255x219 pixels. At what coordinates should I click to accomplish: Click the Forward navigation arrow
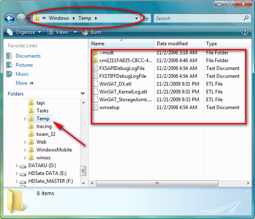point(21,18)
